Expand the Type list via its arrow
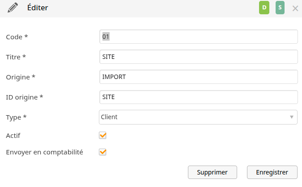 click(x=292, y=117)
